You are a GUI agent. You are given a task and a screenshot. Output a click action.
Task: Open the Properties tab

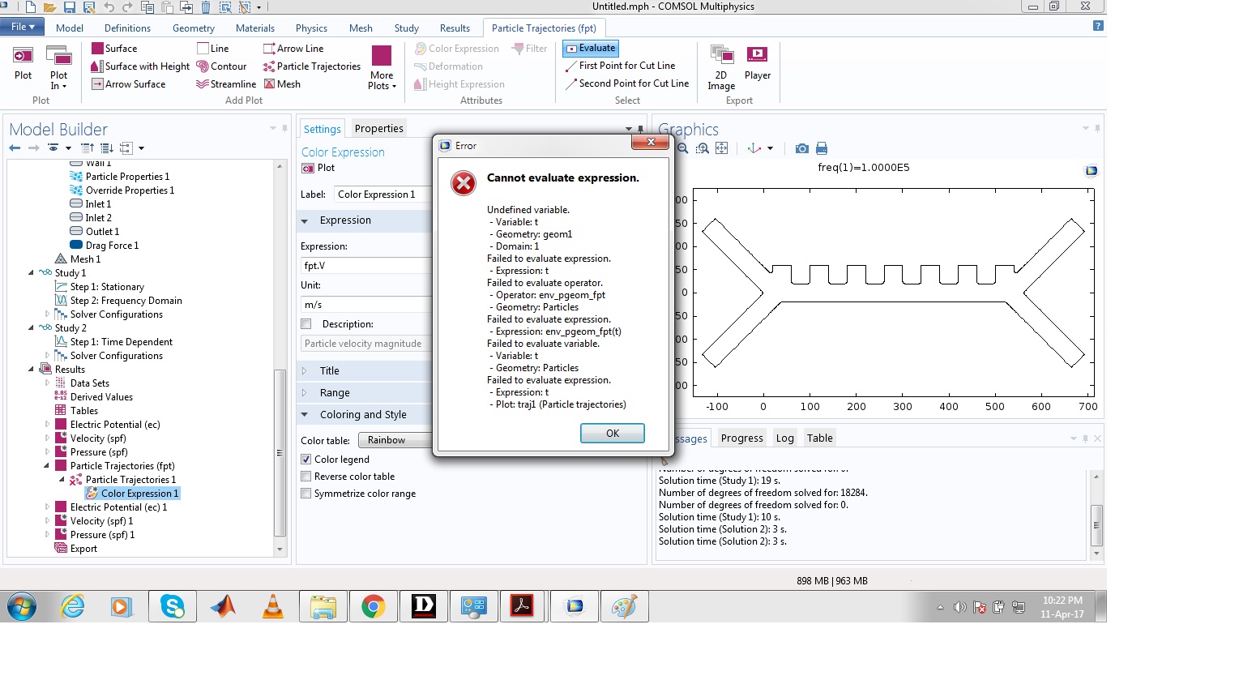click(378, 129)
